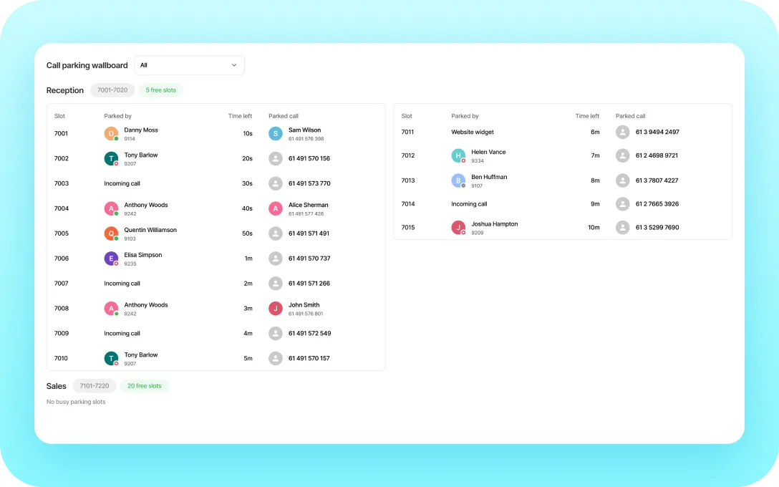The width and height of the screenshot is (779, 487).
Task: Click Quentin Williamson's orange avatar
Action: 111,233
